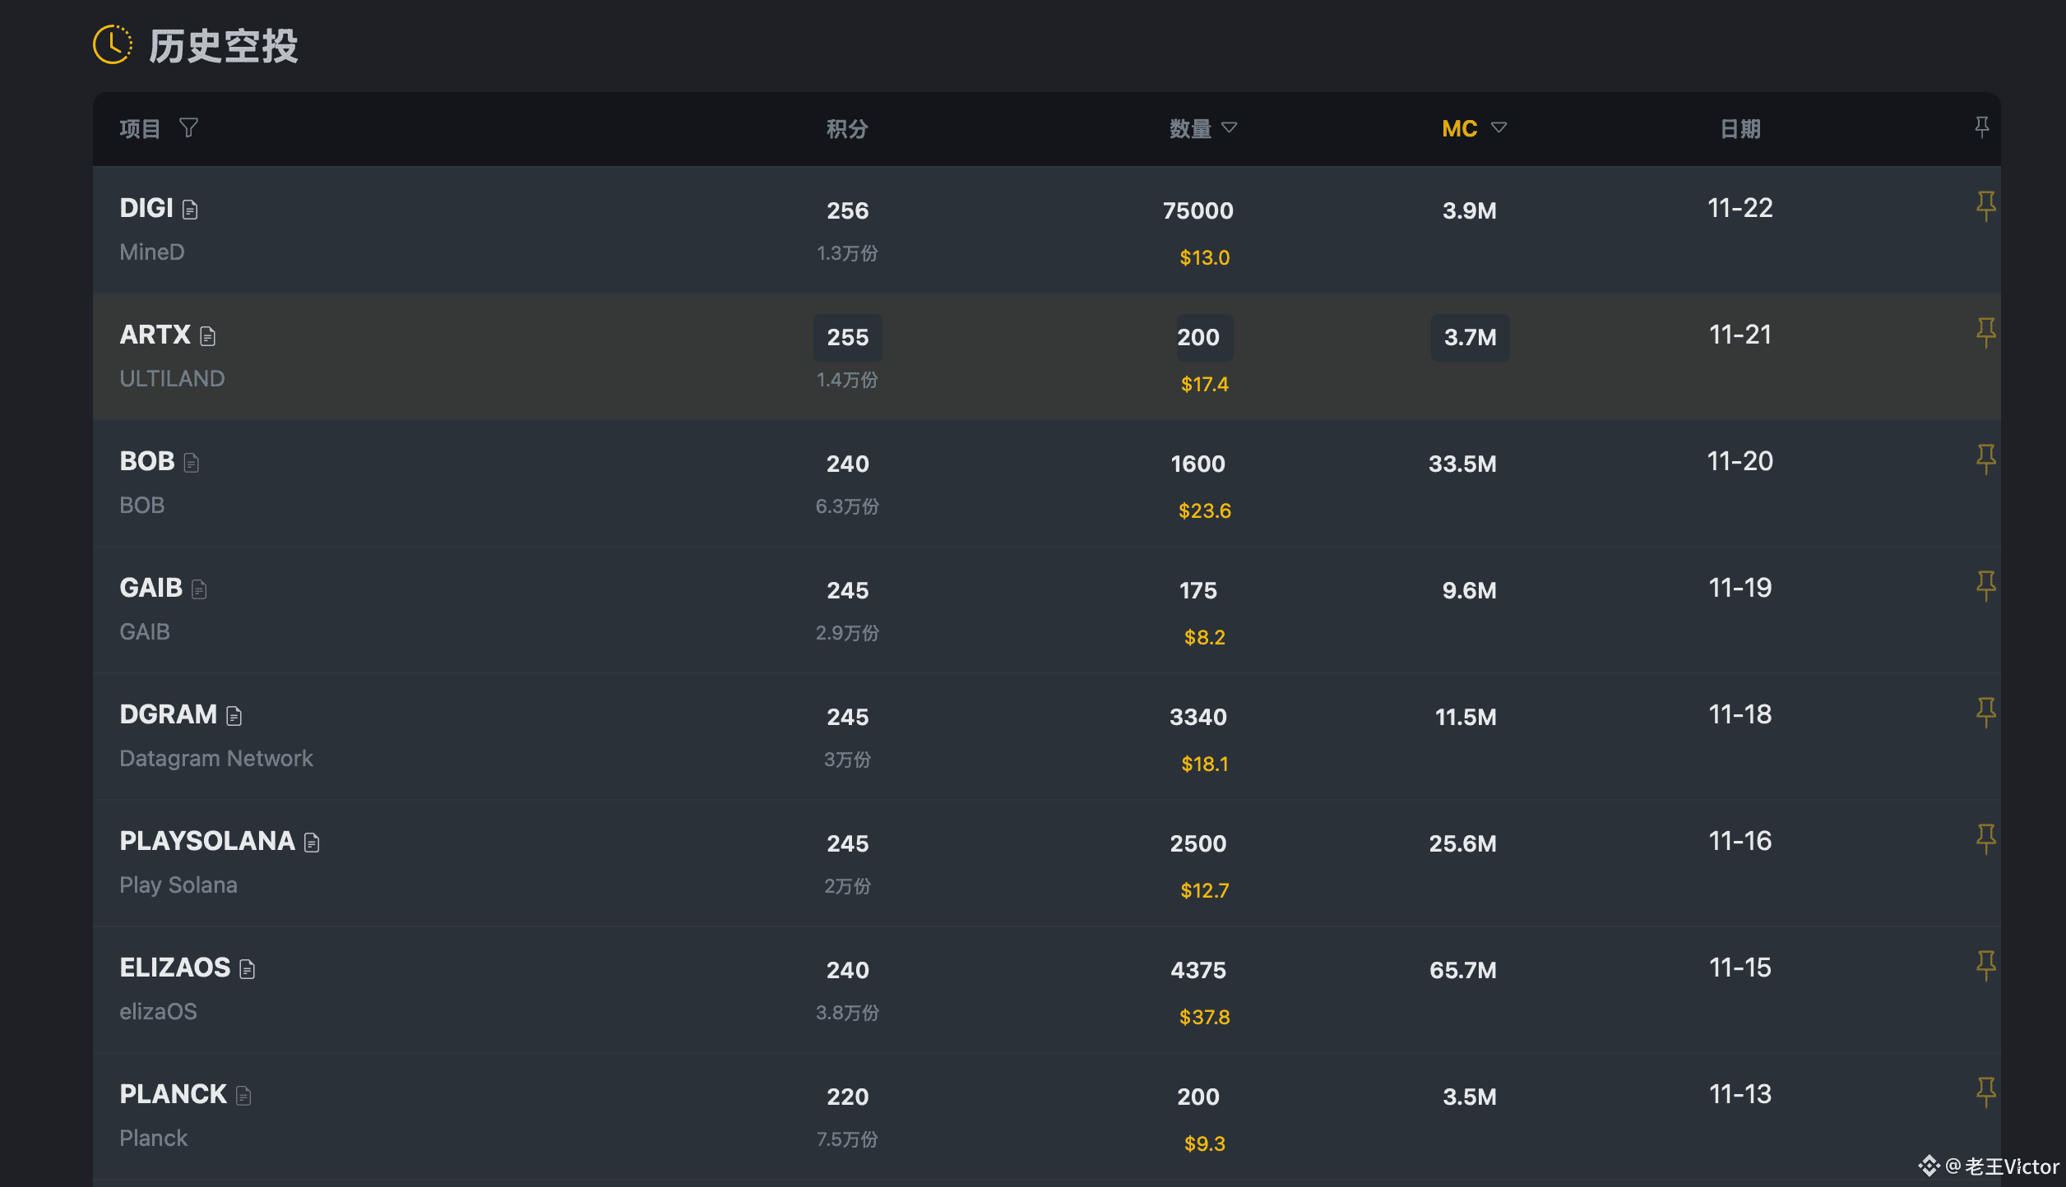This screenshot has height=1187, width=2066.
Task: Toggle the pin icon in the table header
Action: [1981, 127]
